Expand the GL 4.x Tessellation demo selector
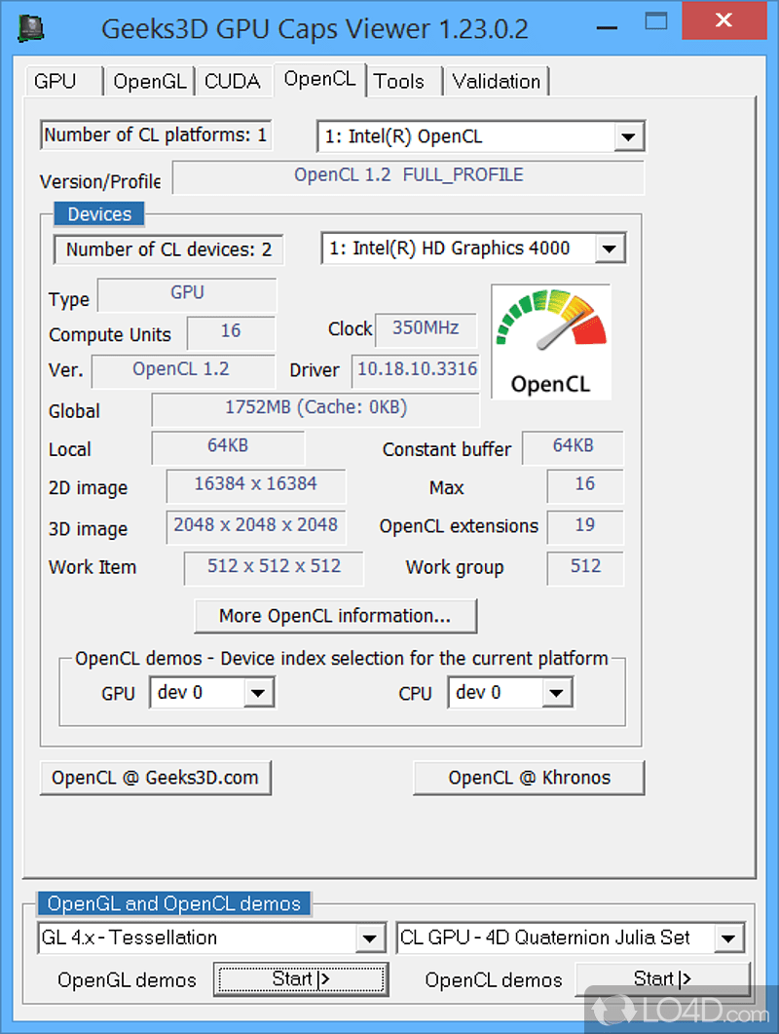This screenshot has height=1034, width=779. (x=371, y=938)
